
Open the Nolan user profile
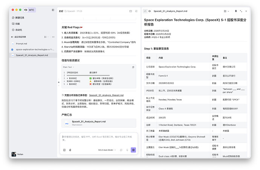point(17,154)
